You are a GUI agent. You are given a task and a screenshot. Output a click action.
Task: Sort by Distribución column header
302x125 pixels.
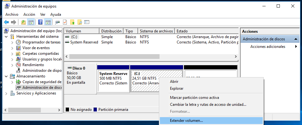click(x=111, y=31)
